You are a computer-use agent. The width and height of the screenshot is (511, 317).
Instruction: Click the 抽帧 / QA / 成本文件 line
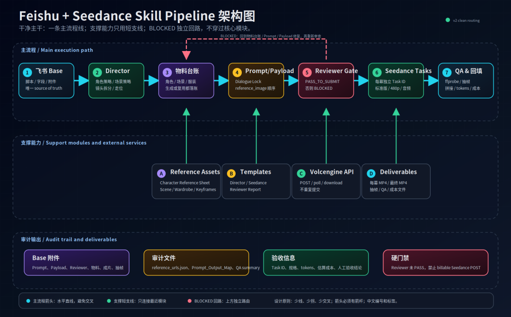pos(388,189)
